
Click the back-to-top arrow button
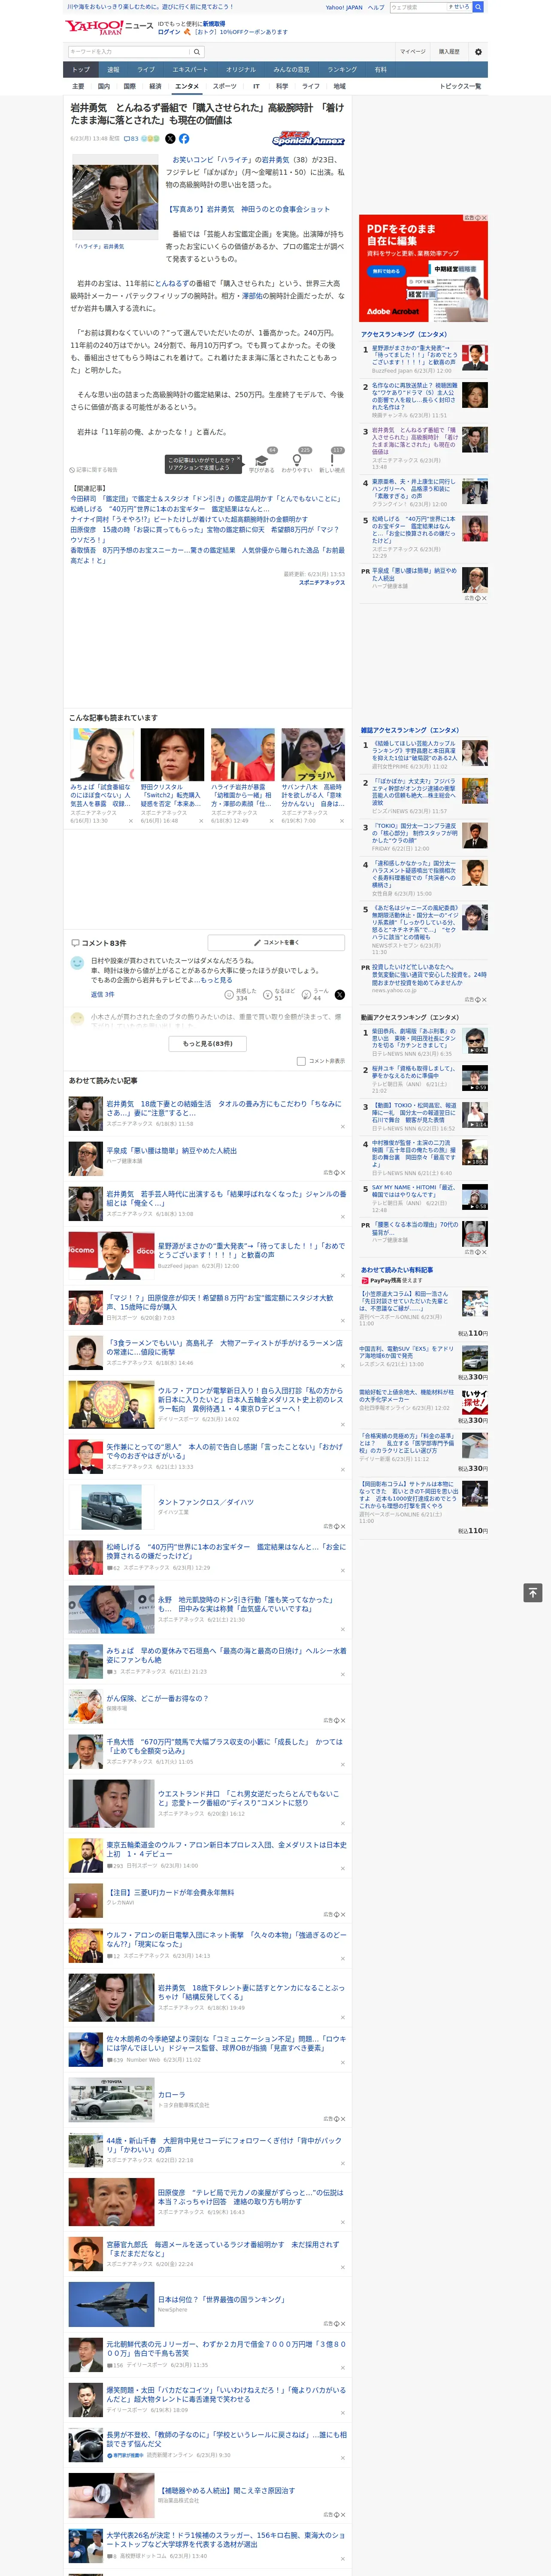pyautogui.click(x=533, y=1592)
